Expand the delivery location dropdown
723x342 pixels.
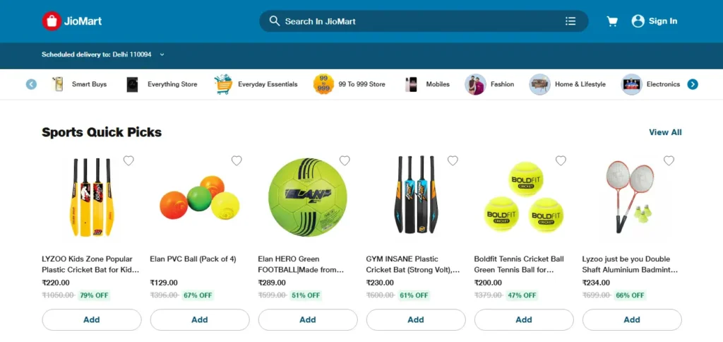(162, 54)
